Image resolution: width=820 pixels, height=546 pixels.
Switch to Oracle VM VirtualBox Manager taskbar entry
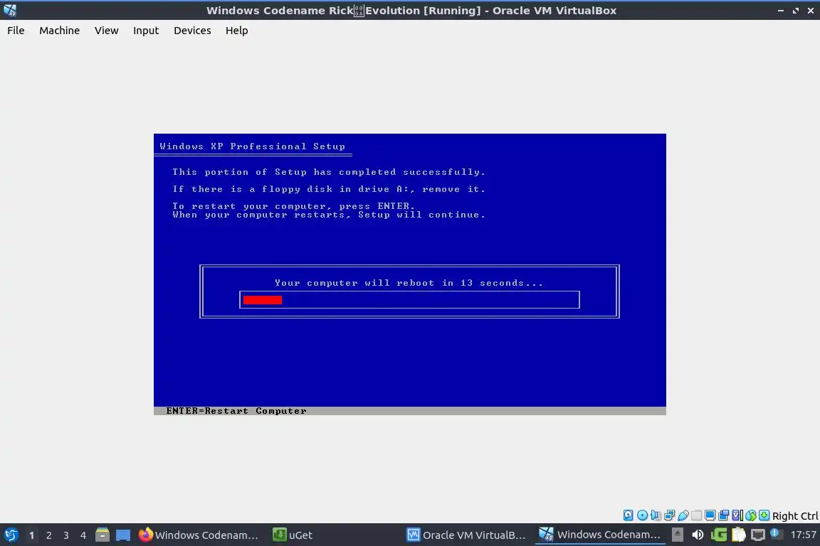[466, 535]
